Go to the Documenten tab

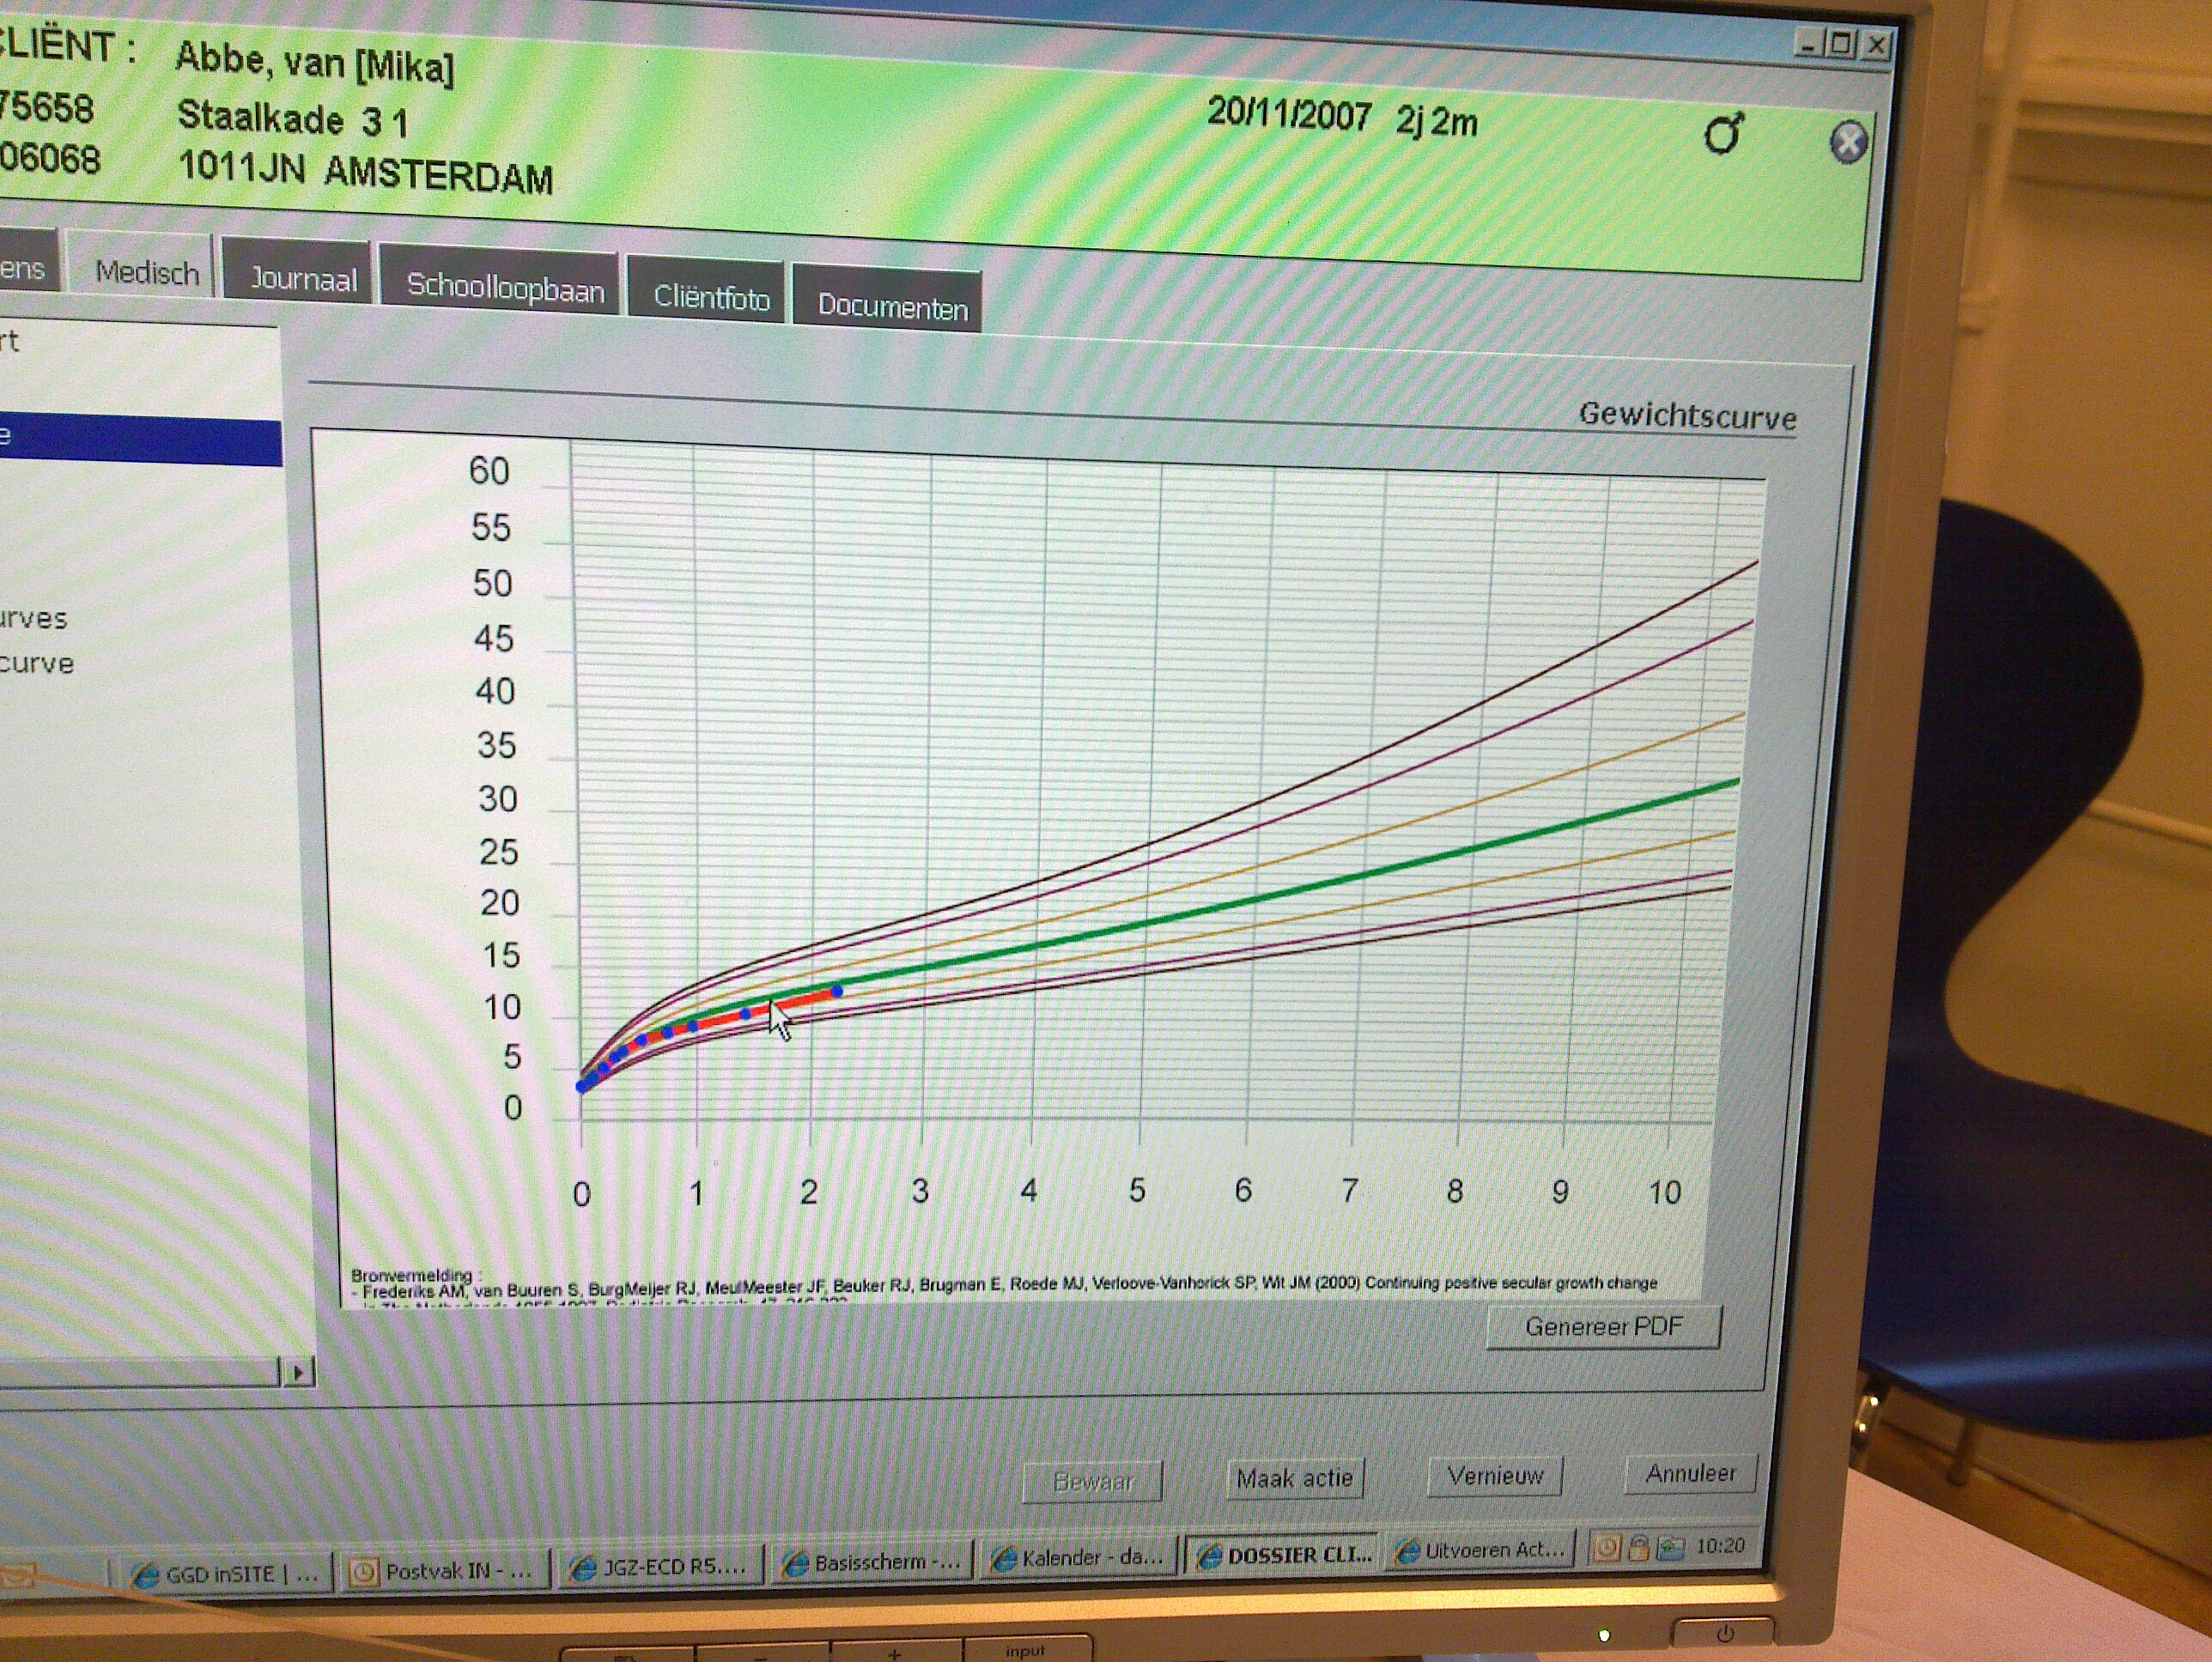point(892,306)
